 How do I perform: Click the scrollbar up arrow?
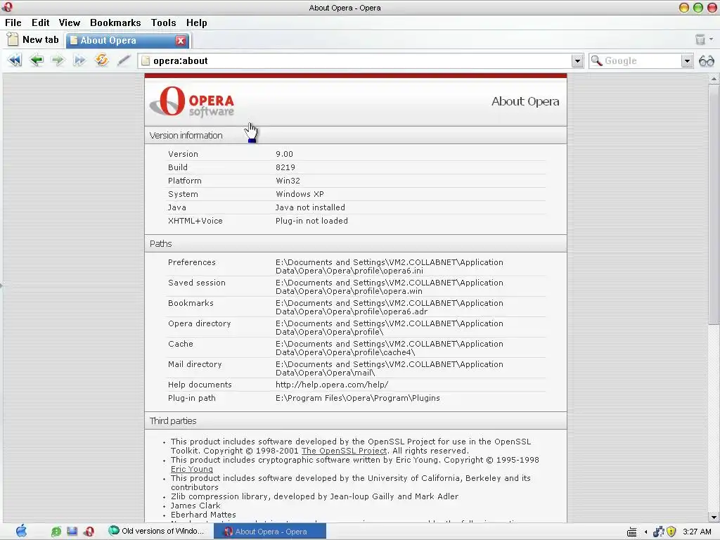[714, 79]
